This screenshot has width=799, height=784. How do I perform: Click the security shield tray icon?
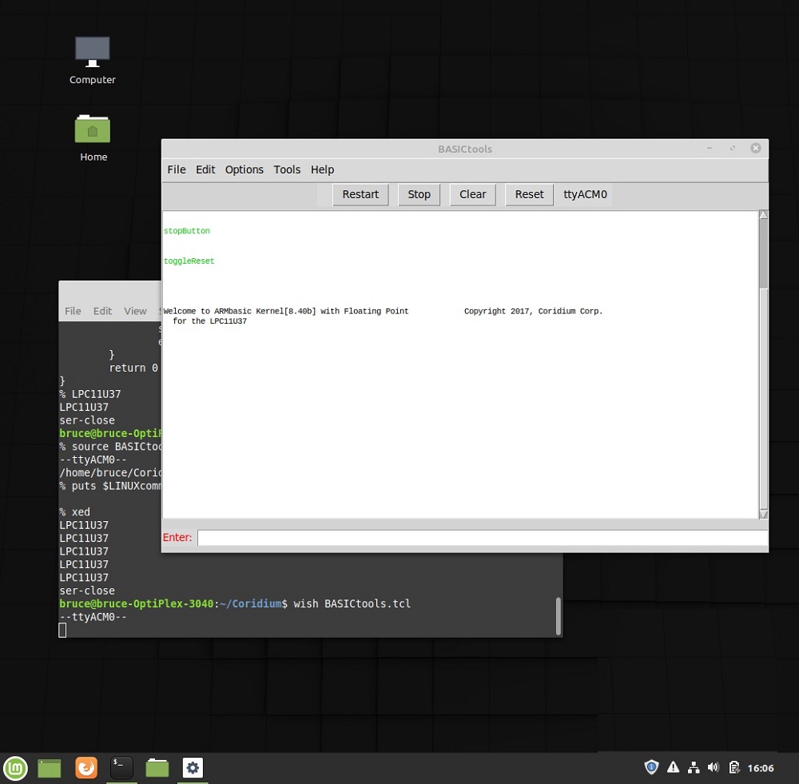click(652, 768)
